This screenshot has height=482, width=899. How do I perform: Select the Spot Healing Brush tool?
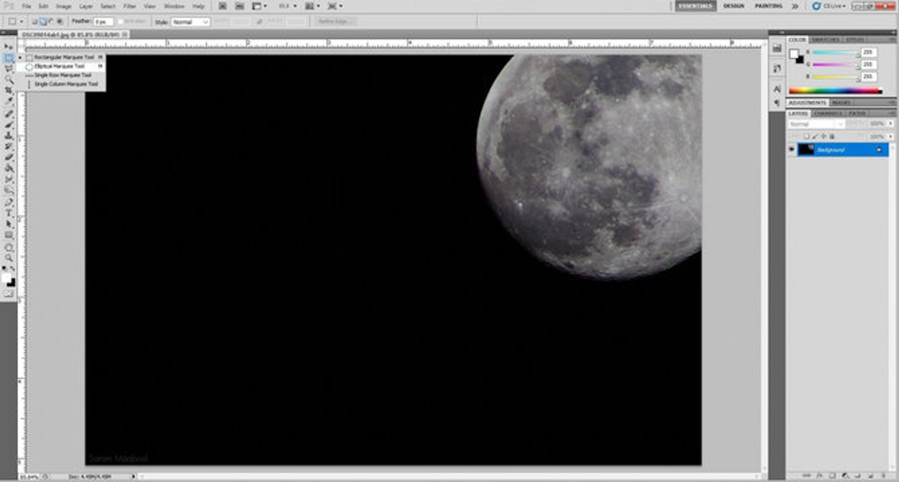[9, 114]
